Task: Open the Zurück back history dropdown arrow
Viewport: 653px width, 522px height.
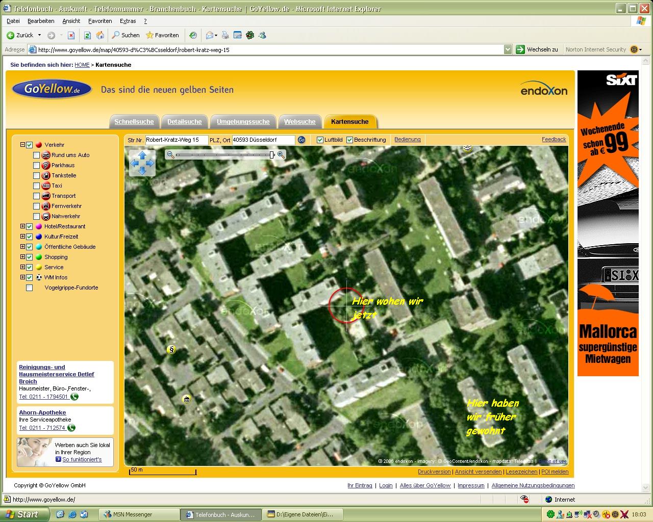Action: tap(39, 35)
